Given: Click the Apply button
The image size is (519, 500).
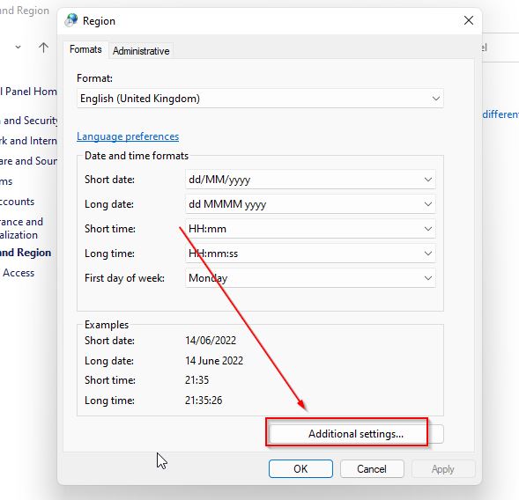Looking at the screenshot, I should pos(443,469).
